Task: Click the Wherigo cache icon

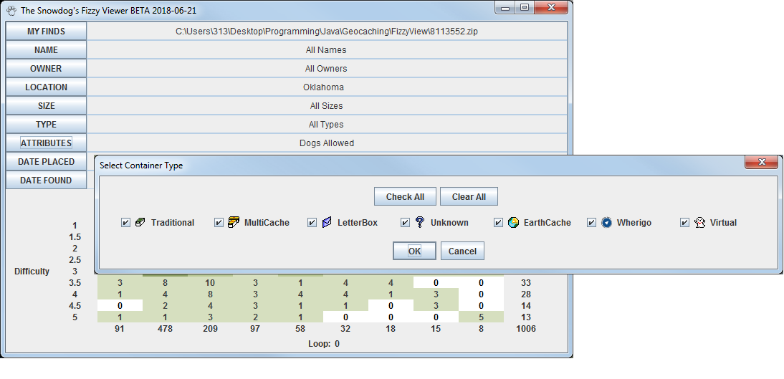Action: (x=606, y=223)
